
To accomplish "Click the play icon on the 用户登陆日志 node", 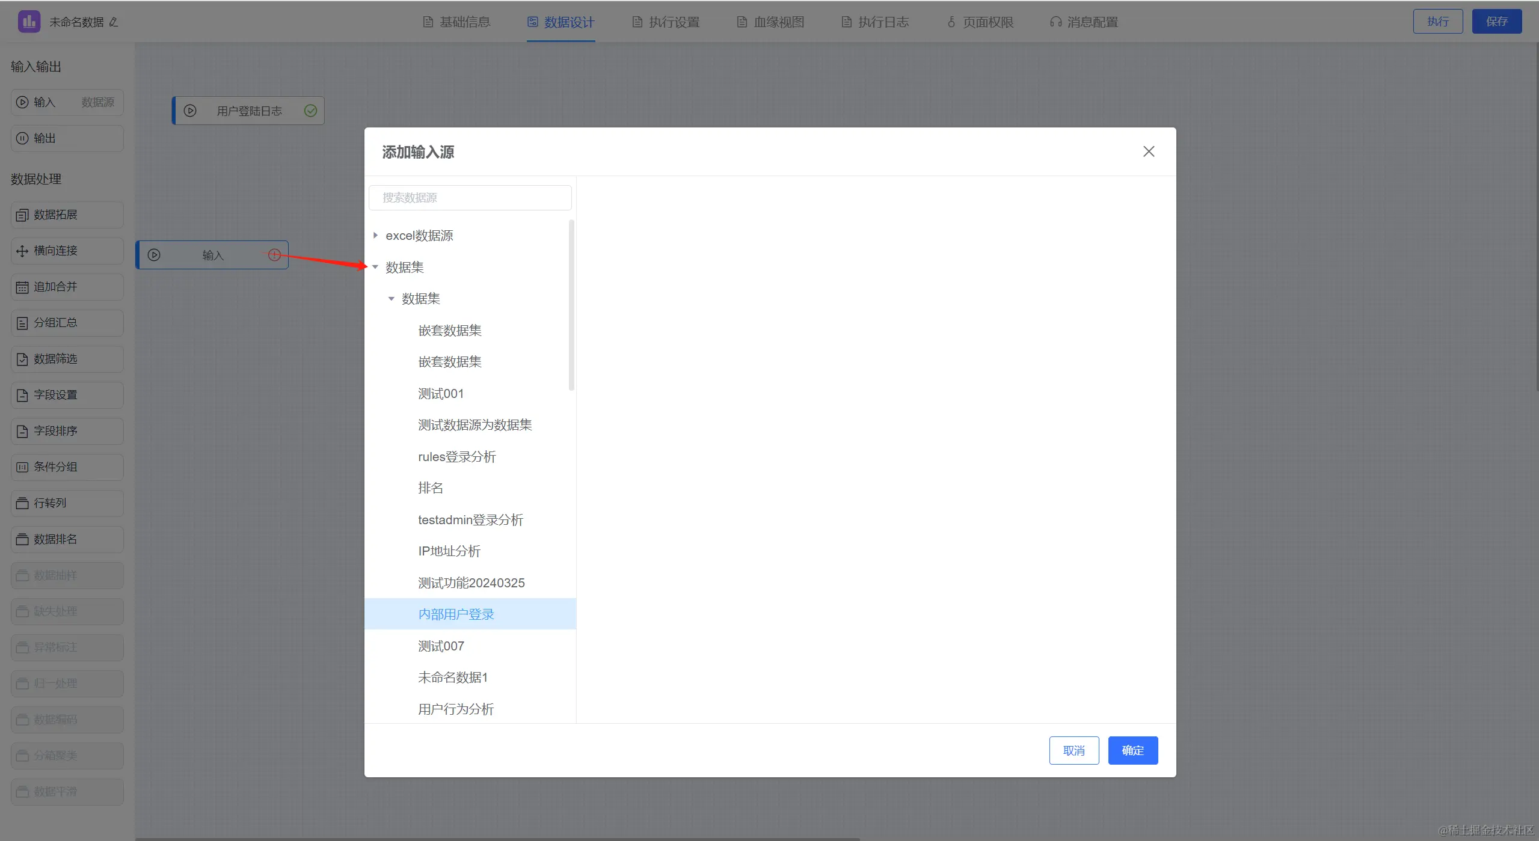I will coord(190,111).
